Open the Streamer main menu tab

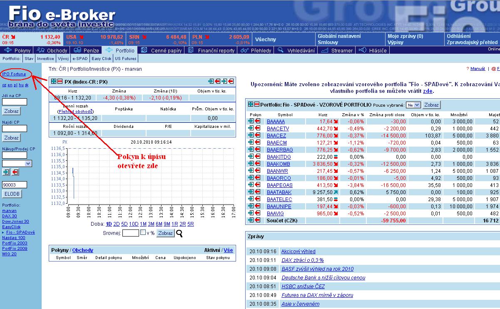pyautogui.click(x=337, y=50)
